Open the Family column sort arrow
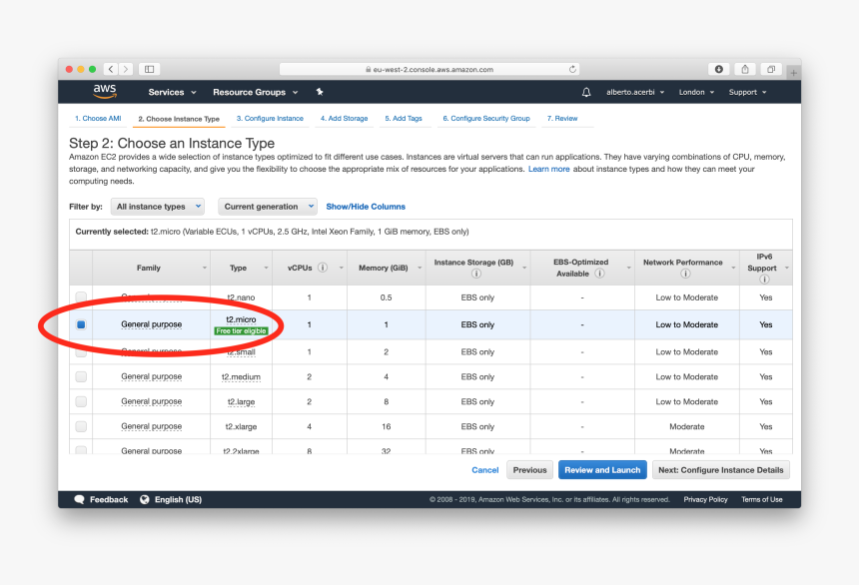This screenshot has height=585, width=859. click(x=205, y=268)
